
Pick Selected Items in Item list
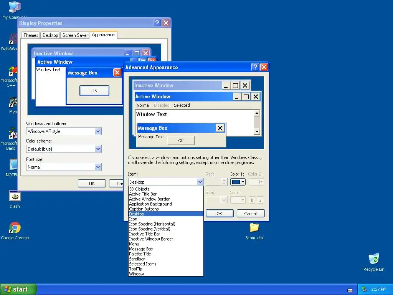click(166, 264)
